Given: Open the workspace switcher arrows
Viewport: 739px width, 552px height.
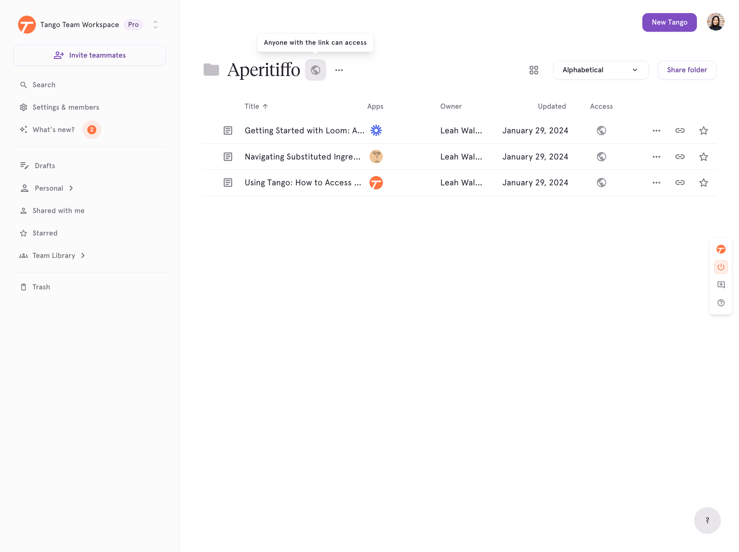Looking at the screenshot, I should 155,25.
